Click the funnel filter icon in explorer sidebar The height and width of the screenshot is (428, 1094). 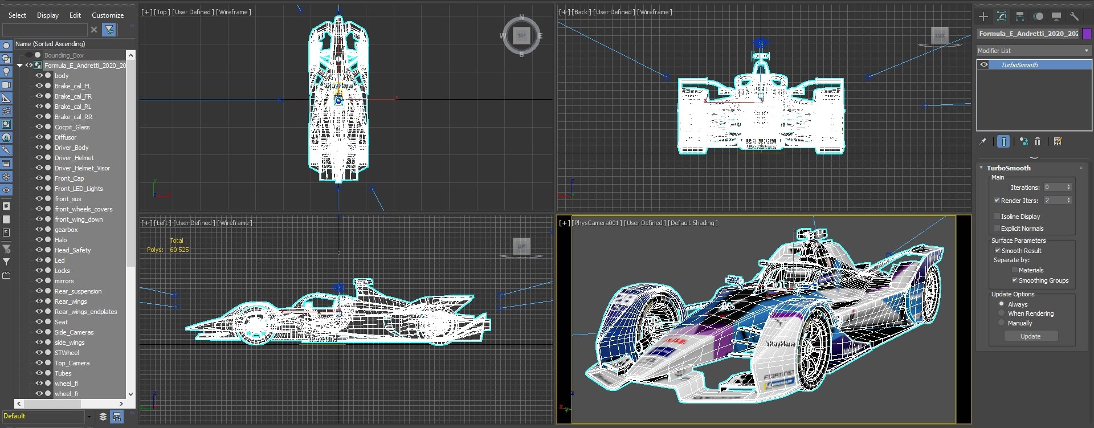click(x=6, y=262)
